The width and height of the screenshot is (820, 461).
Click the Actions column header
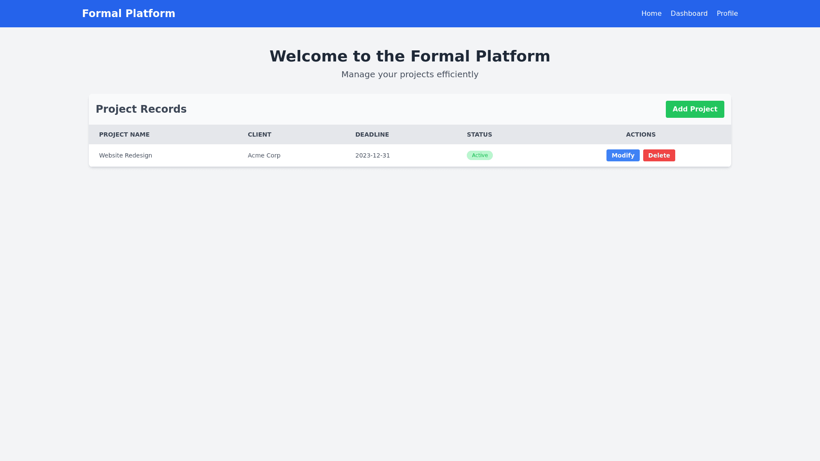point(640,134)
